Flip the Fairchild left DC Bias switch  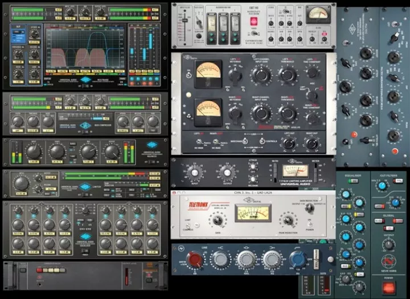199,142
